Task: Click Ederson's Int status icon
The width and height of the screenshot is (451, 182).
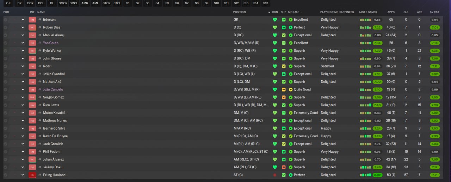Action: (32, 20)
